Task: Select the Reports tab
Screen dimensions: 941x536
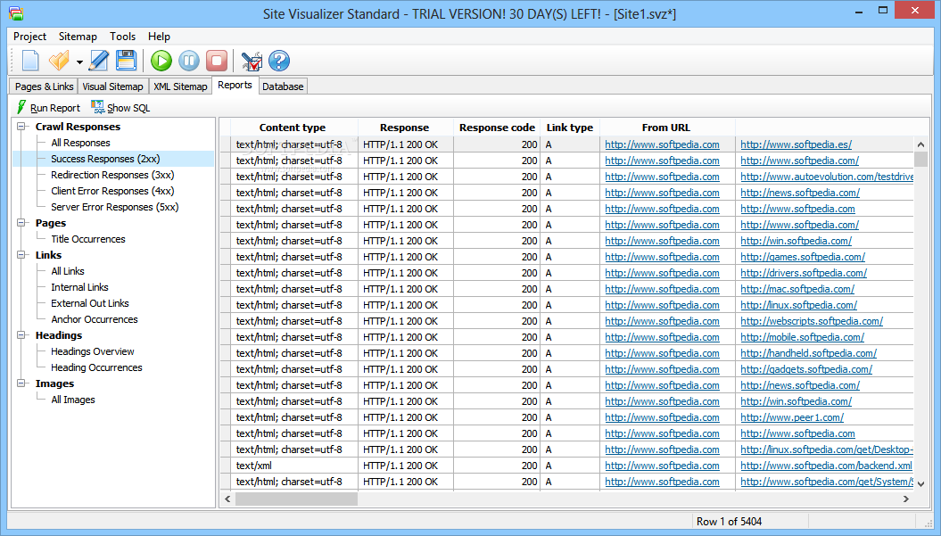Action: click(235, 86)
